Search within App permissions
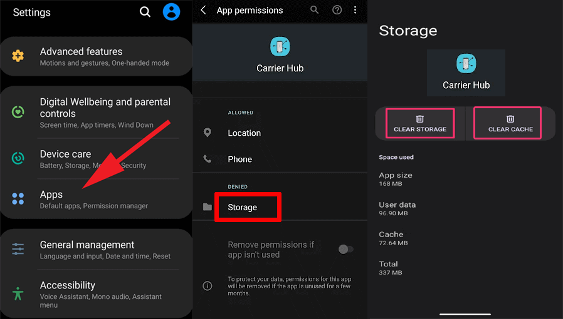Viewport: 563px width, 319px height. click(315, 10)
